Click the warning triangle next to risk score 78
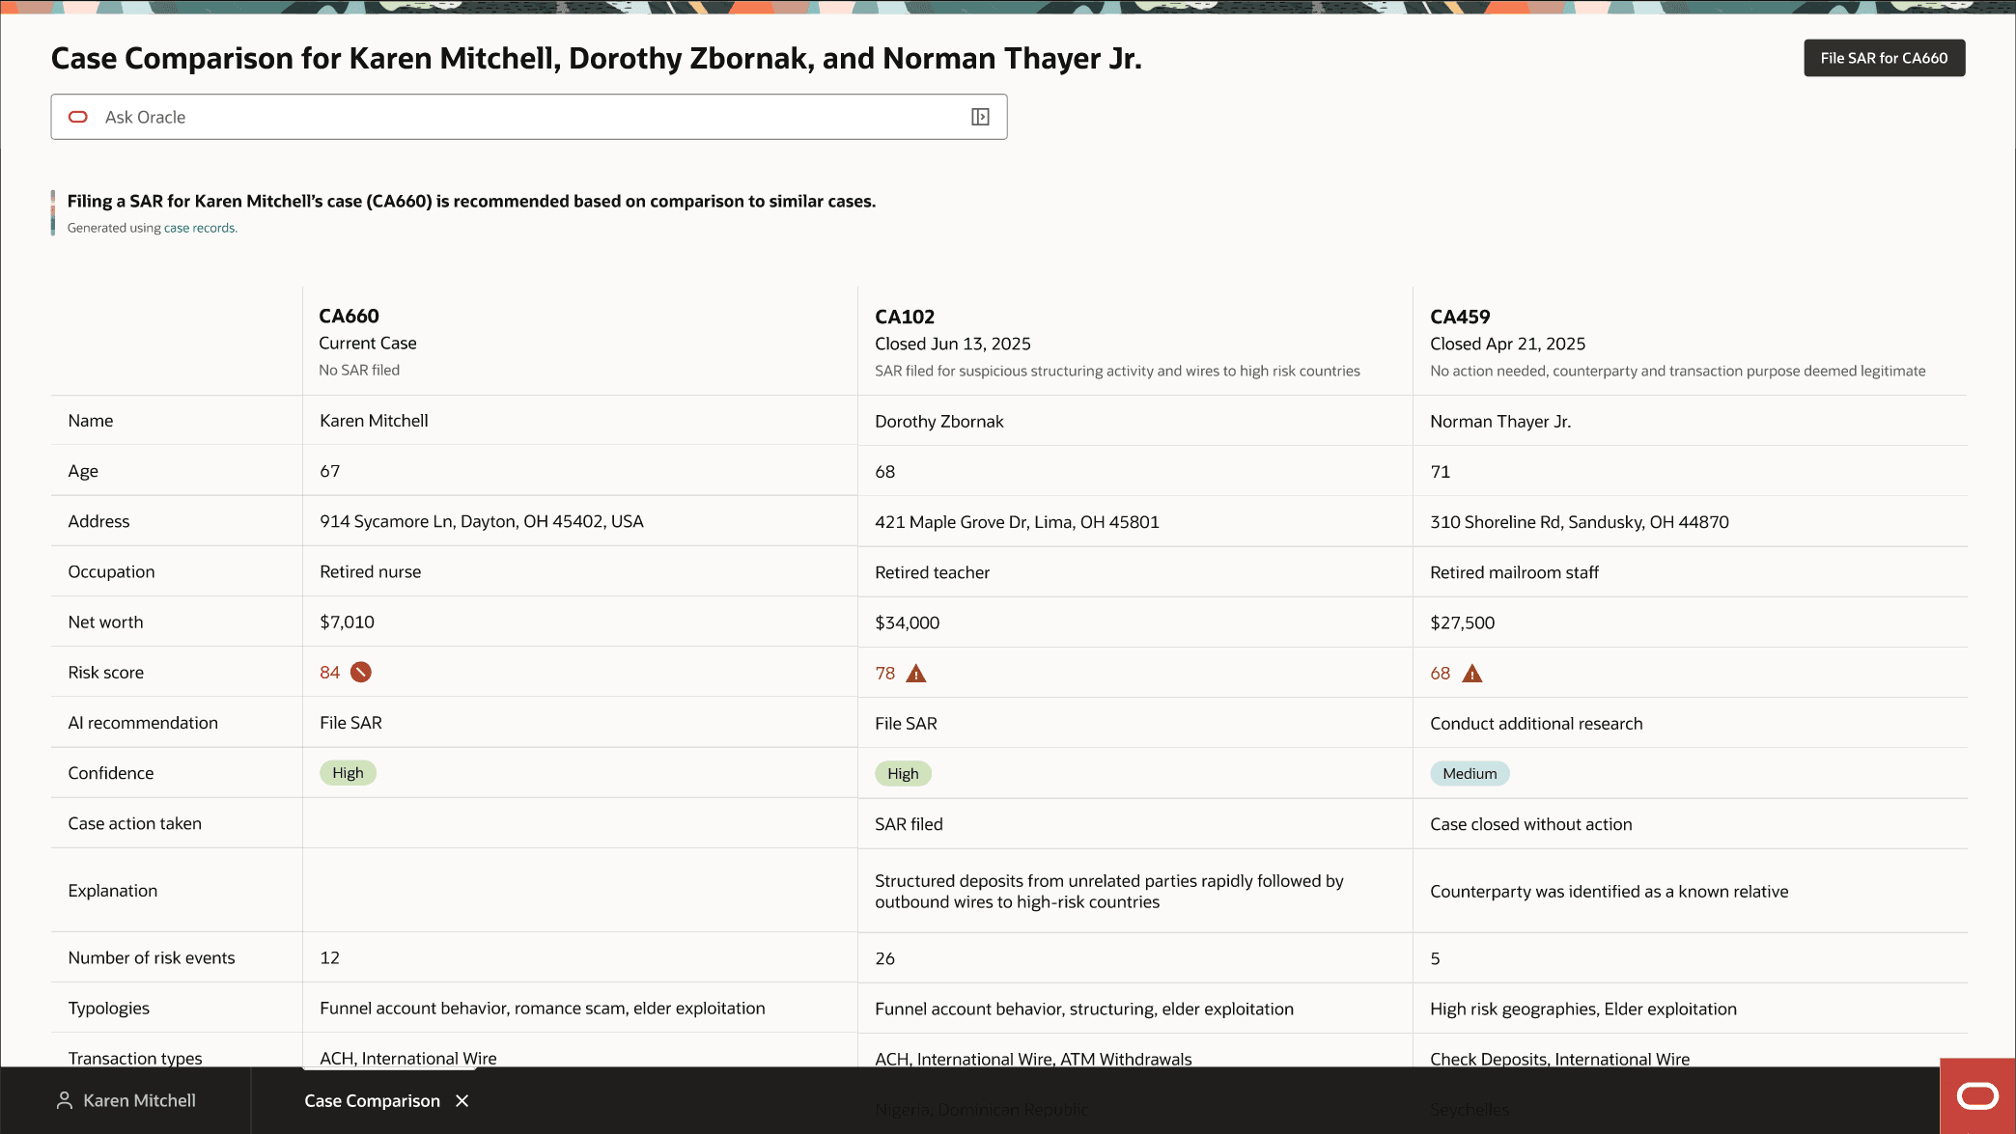Viewport: 2016px width, 1134px height. [916, 674]
